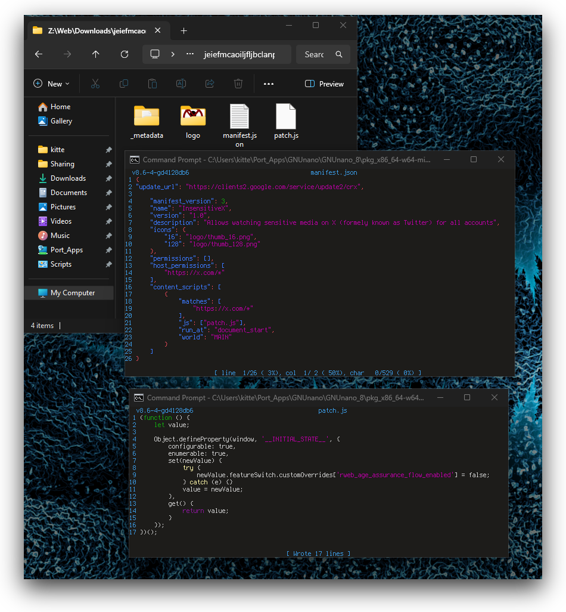The height and width of the screenshot is (612, 566).
Task: Click the Copy icon in toolbar
Action: (x=124, y=84)
